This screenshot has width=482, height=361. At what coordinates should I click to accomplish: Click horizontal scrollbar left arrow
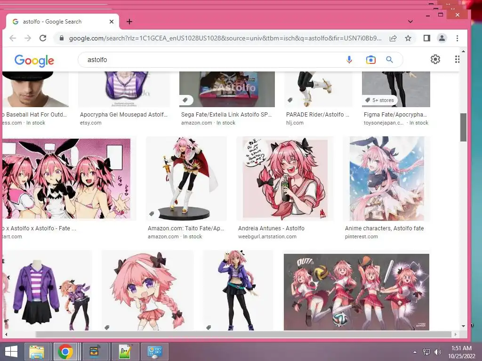(6, 334)
